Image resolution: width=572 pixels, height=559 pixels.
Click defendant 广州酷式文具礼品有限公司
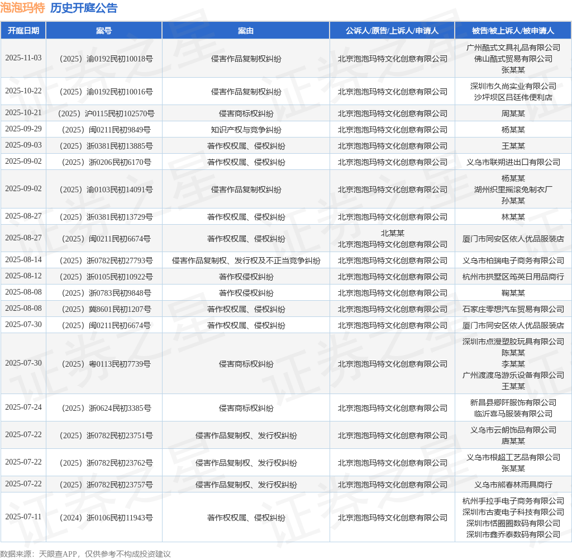pos(513,48)
